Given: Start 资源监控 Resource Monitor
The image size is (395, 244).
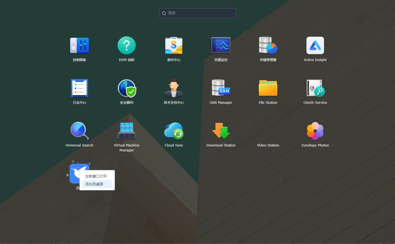Looking at the screenshot, I should coord(221,45).
